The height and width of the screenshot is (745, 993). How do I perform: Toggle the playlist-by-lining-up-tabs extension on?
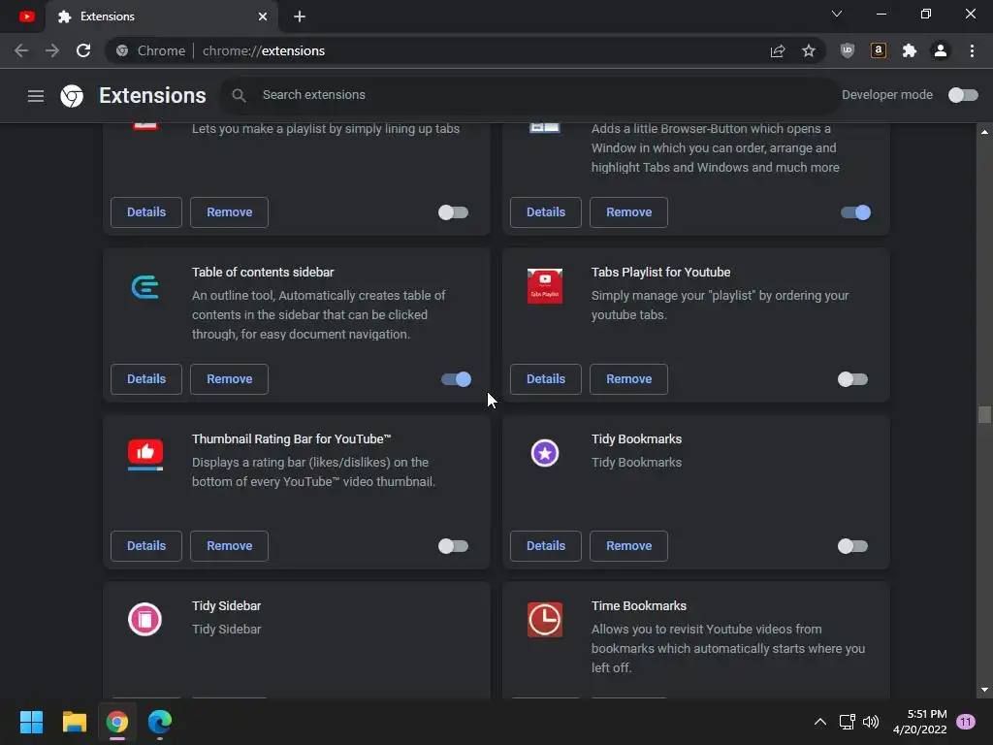[x=454, y=212]
